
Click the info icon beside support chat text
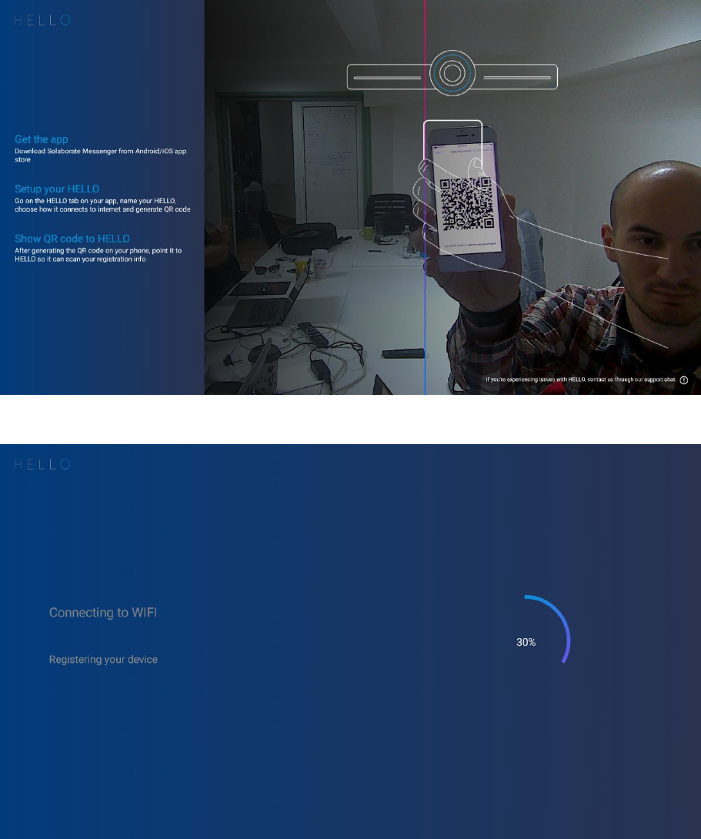coord(683,380)
